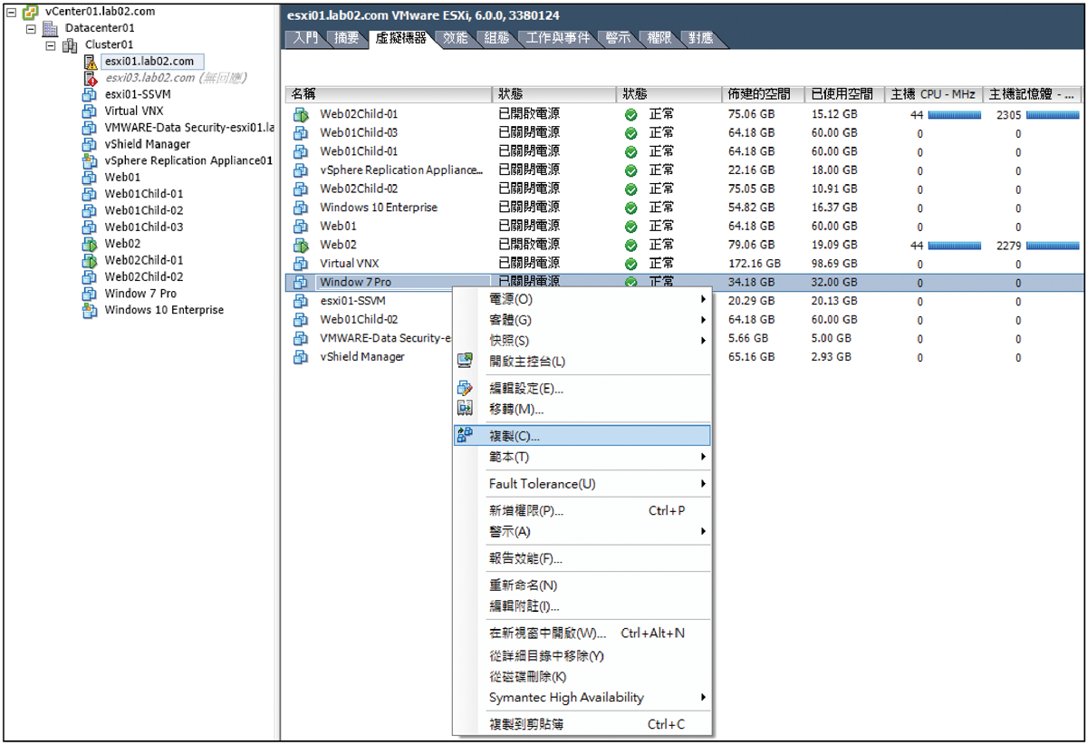Sort by 主機 CPU - MHz column header
The image size is (1087, 745).
tap(935, 94)
